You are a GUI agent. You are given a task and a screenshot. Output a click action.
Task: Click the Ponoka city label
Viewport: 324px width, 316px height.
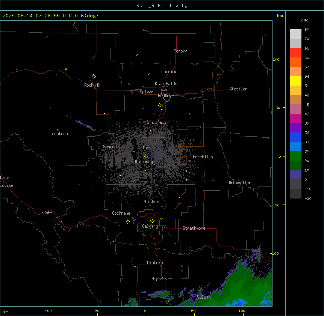180,51
